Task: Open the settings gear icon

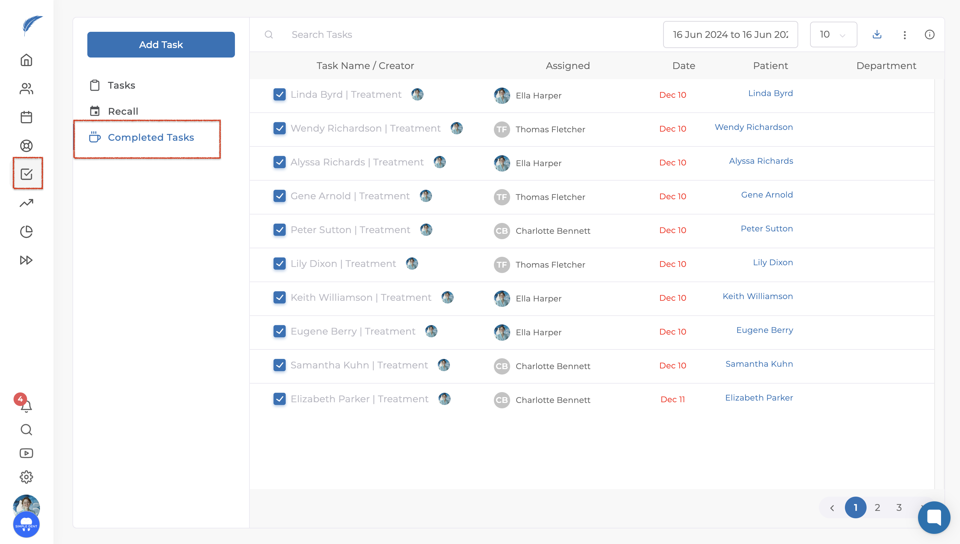Action: coord(26,477)
